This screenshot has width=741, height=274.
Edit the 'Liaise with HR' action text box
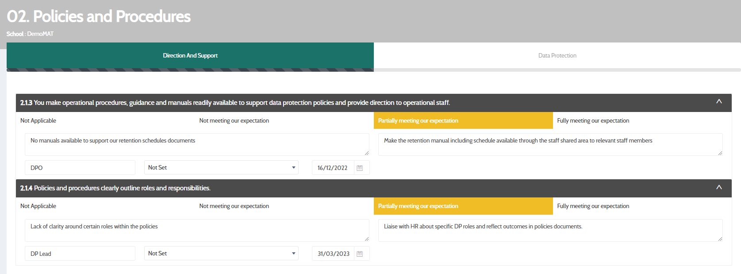pos(550,230)
